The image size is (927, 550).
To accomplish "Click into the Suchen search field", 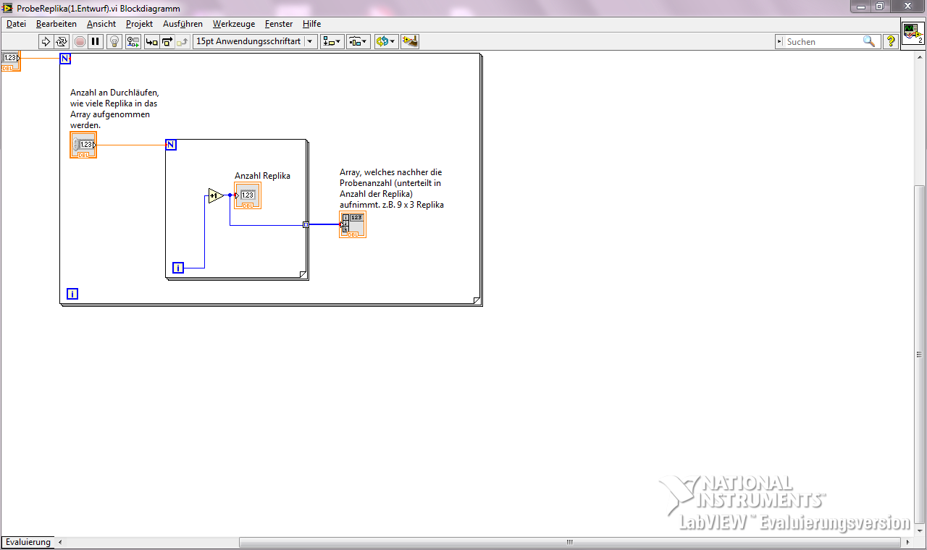I will click(822, 41).
